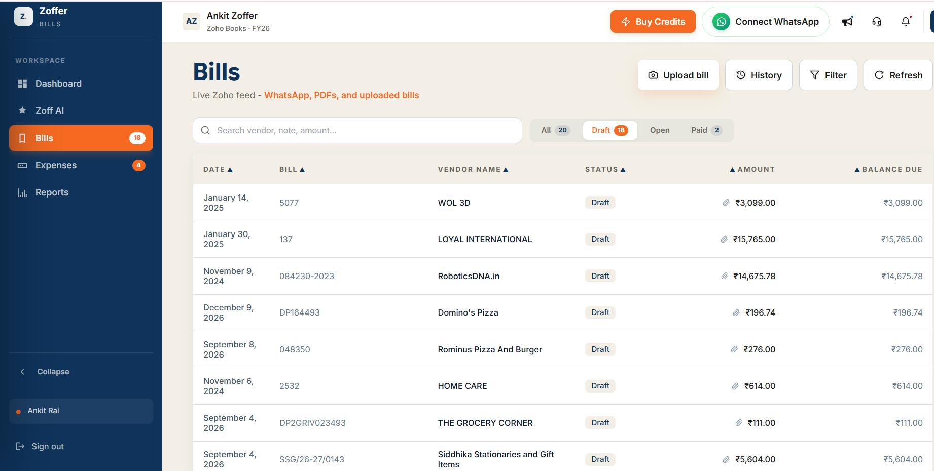Open the headset support icon

click(x=877, y=22)
